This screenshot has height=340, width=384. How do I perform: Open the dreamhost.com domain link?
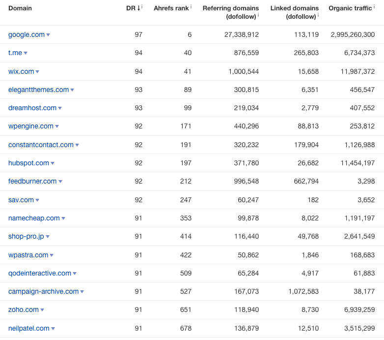click(32, 108)
